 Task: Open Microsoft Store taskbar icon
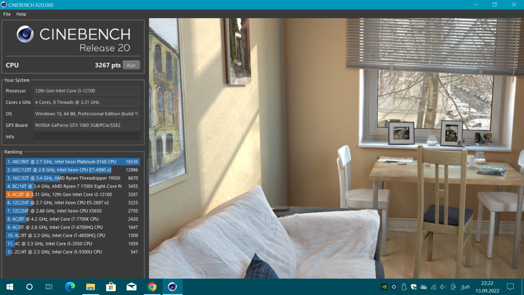(x=111, y=287)
